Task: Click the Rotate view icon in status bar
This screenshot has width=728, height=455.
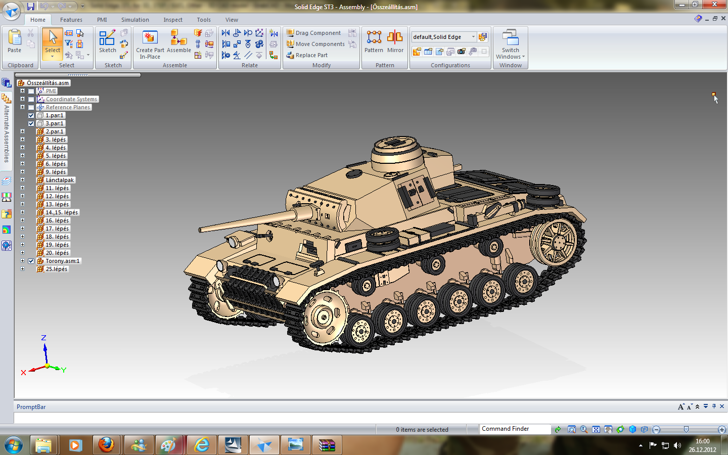Action: pos(620,429)
